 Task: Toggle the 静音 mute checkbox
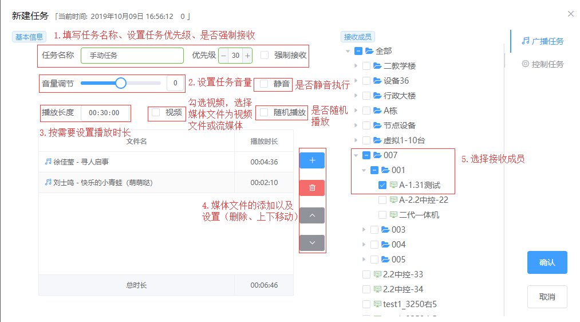click(x=264, y=84)
